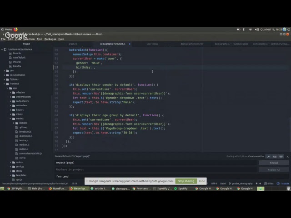Open the Gemfile.lock file
Screen dimensions: 291x218
coord(19,58)
